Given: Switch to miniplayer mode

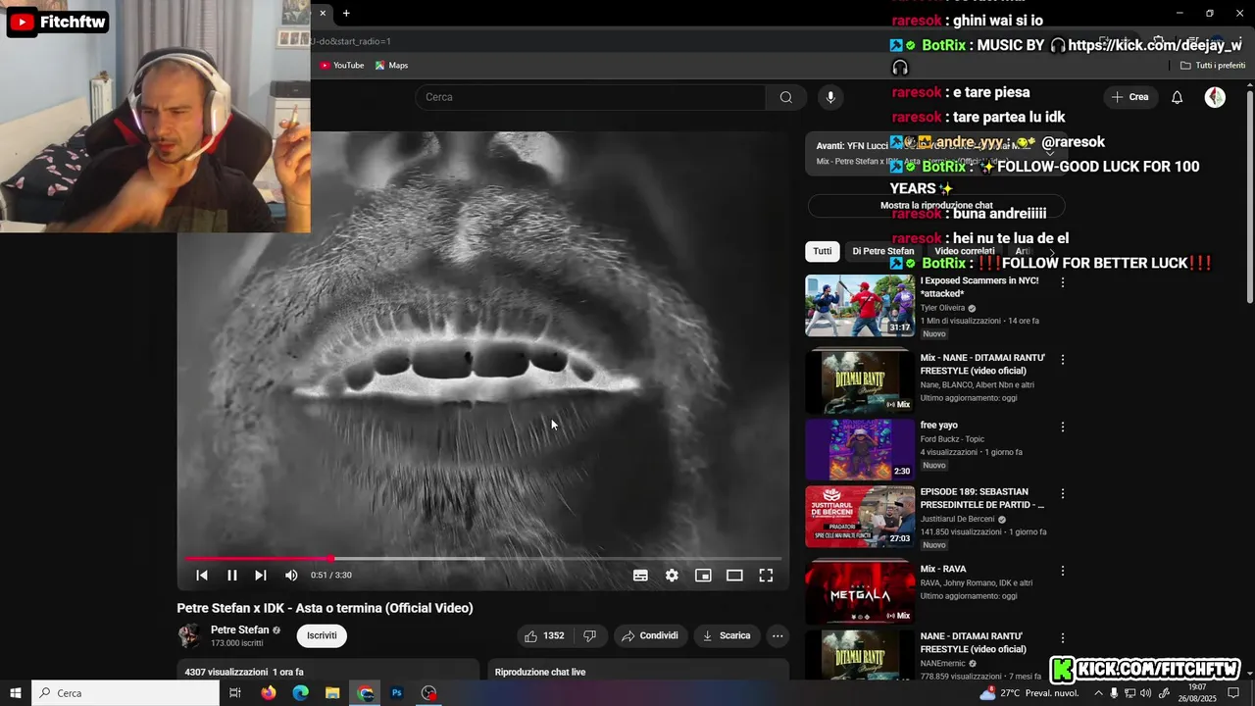Looking at the screenshot, I should 703,576.
